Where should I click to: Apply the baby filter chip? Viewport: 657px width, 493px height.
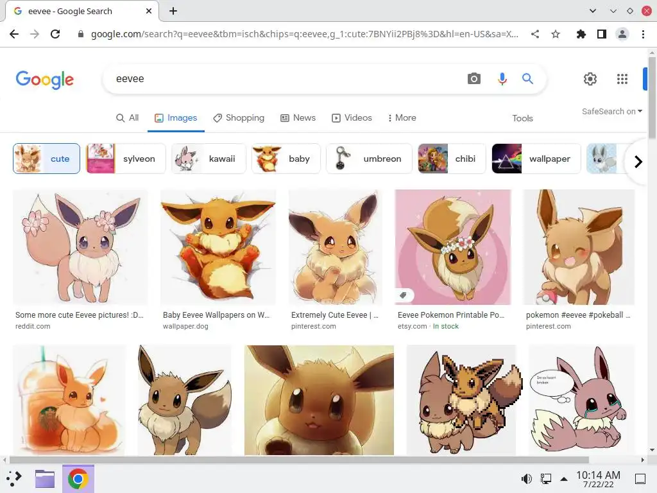click(x=286, y=159)
